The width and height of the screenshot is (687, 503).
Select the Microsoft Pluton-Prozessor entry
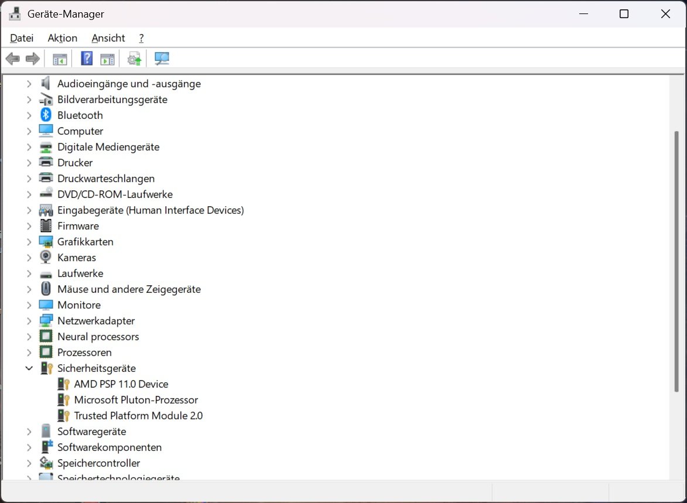(x=136, y=399)
